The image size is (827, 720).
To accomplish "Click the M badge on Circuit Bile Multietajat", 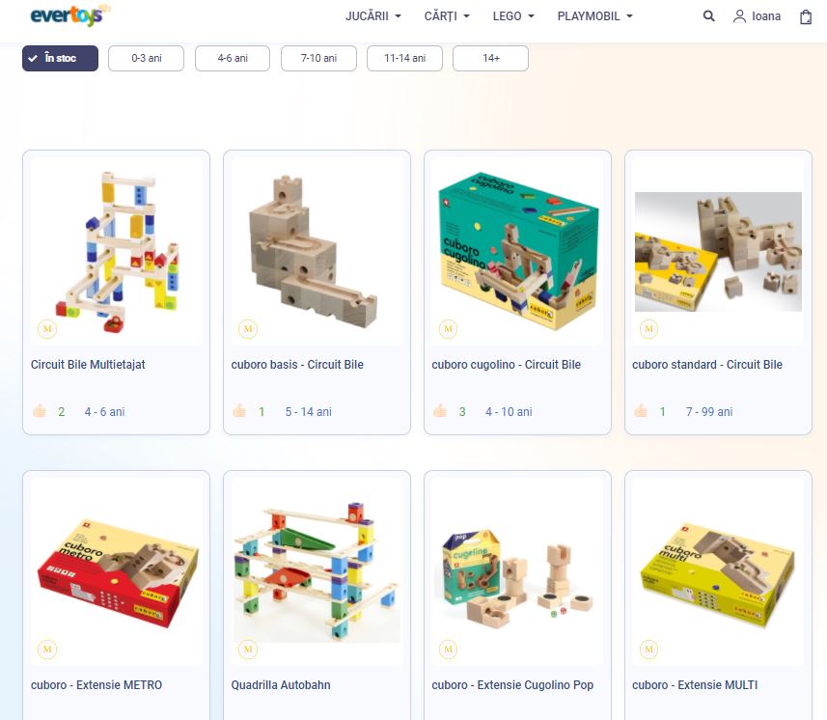I will click(x=47, y=329).
